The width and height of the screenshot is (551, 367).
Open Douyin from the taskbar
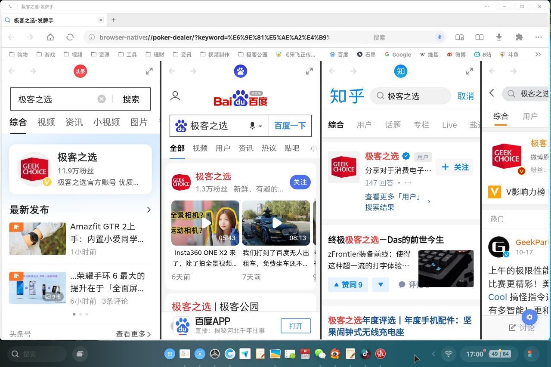click(365, 354)
